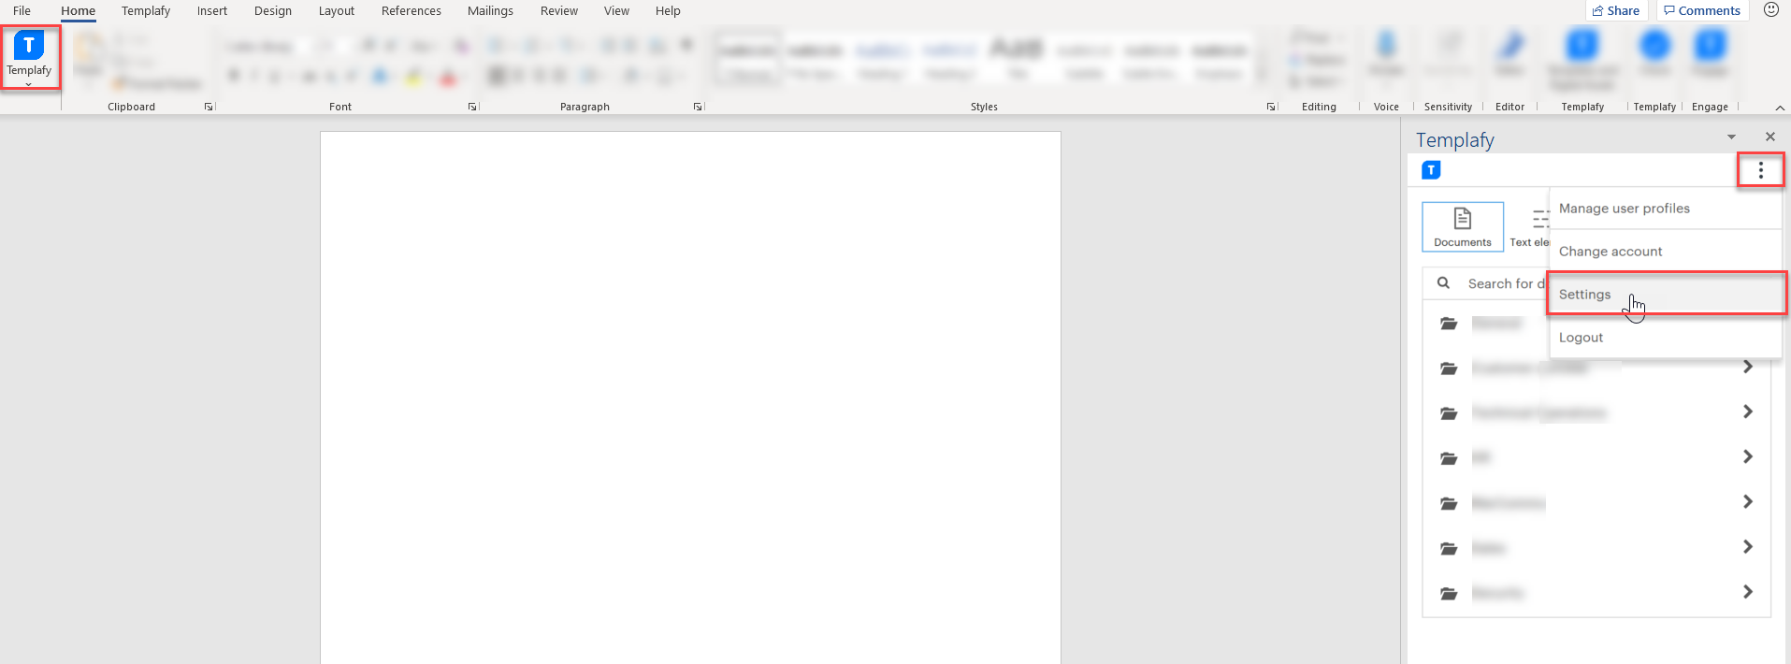The width and height of the screenshot is (1791, 664).
Task: Send feedback with the smiley face icon
Action: (x=1770, y=10)
